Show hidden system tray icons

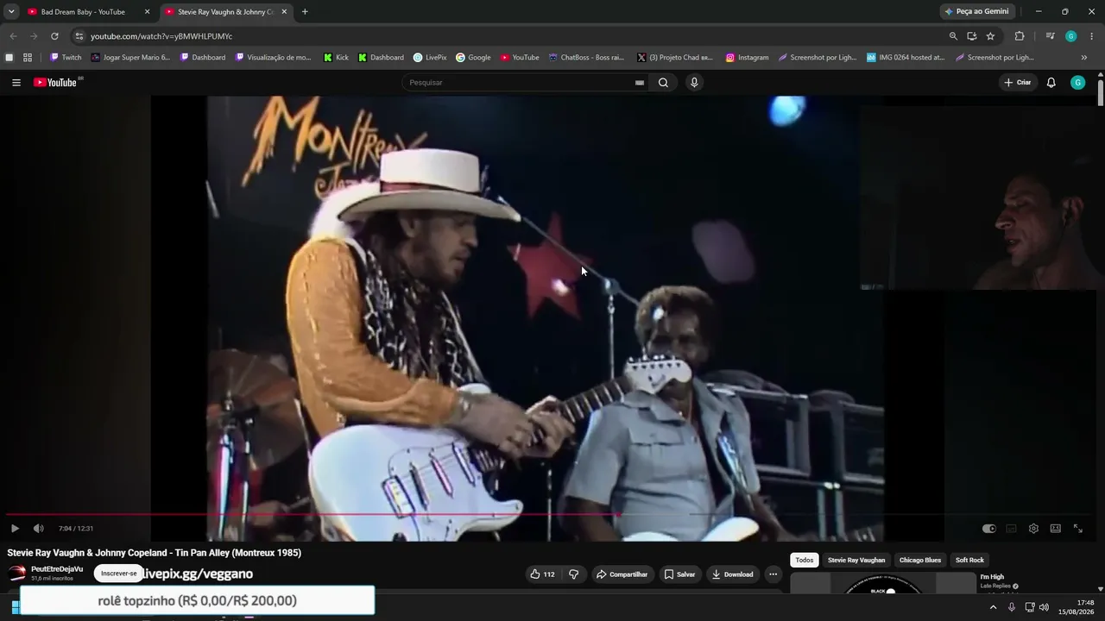coord(993,607)
